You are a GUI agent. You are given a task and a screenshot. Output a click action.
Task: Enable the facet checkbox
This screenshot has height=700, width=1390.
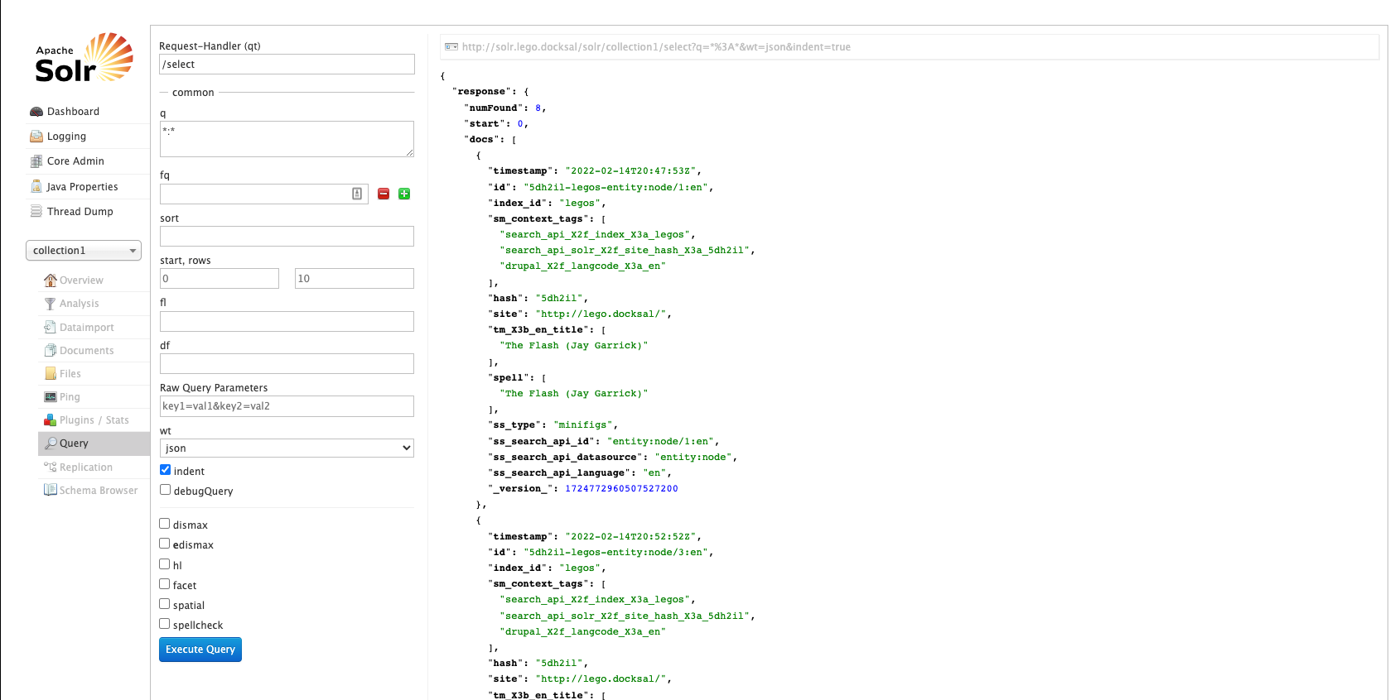(x=164, y=584)
